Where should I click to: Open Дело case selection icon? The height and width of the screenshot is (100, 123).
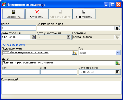click(117, 63)
